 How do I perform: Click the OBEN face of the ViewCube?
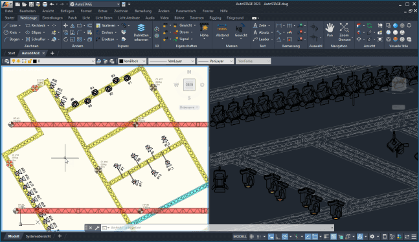tap(189, 85)
